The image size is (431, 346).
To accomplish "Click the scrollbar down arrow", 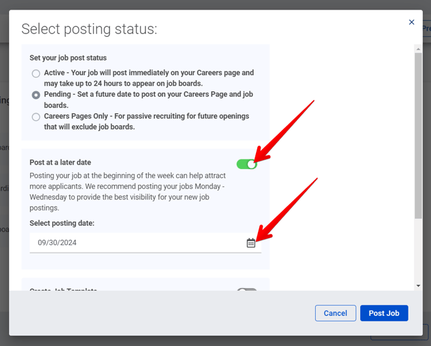I will pyautogui.click(x=419, y=286).
